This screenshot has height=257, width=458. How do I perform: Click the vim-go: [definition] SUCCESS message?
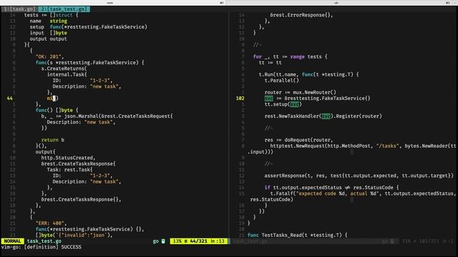coord(42,247)
